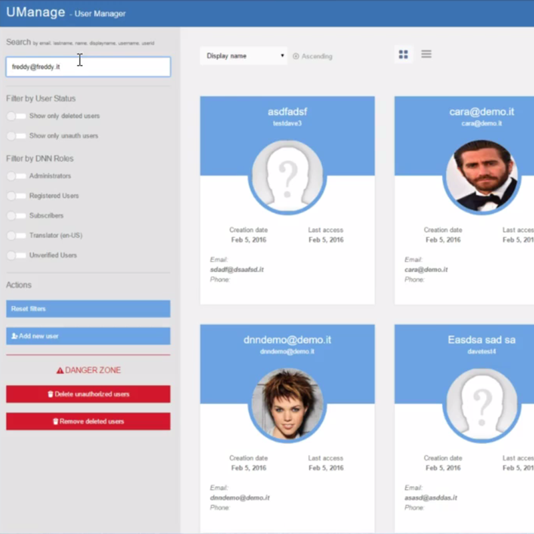Click the Filter by DNN Roles heading
534x534 pixels.
pyautogui.click(x=40, y=158)
